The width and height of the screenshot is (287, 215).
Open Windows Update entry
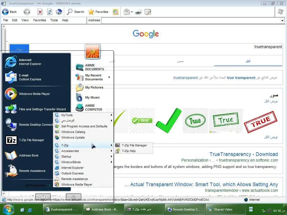pos(83,137)
